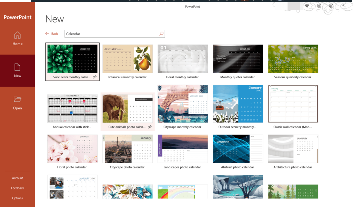Click the frown face feedback icon
Screen dimensions: 353x207
click(x=331, y=6)
